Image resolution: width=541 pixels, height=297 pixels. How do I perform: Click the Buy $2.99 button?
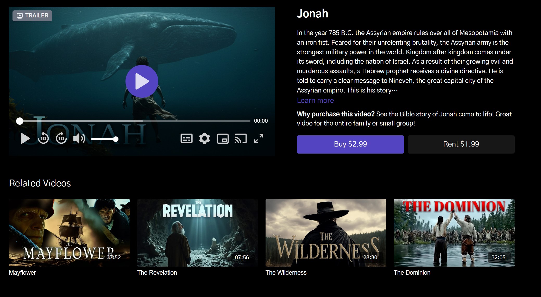[350, 144]
